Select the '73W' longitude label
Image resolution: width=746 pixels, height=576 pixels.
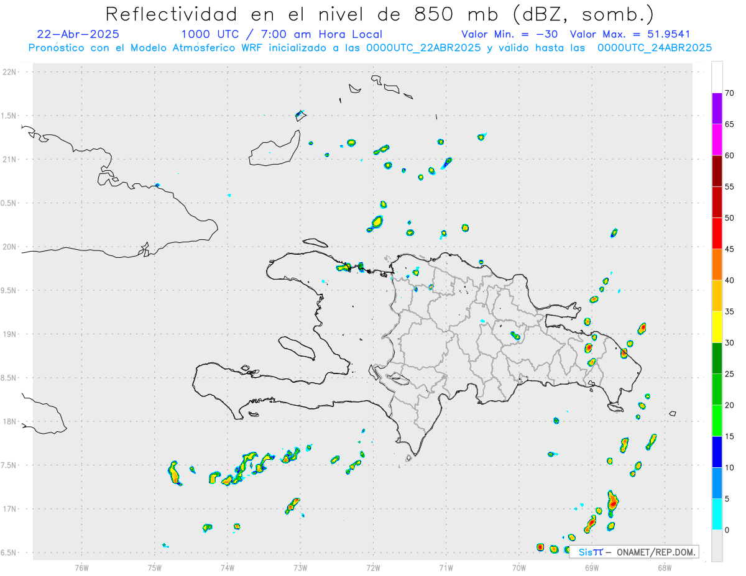[x=300, y=567]
